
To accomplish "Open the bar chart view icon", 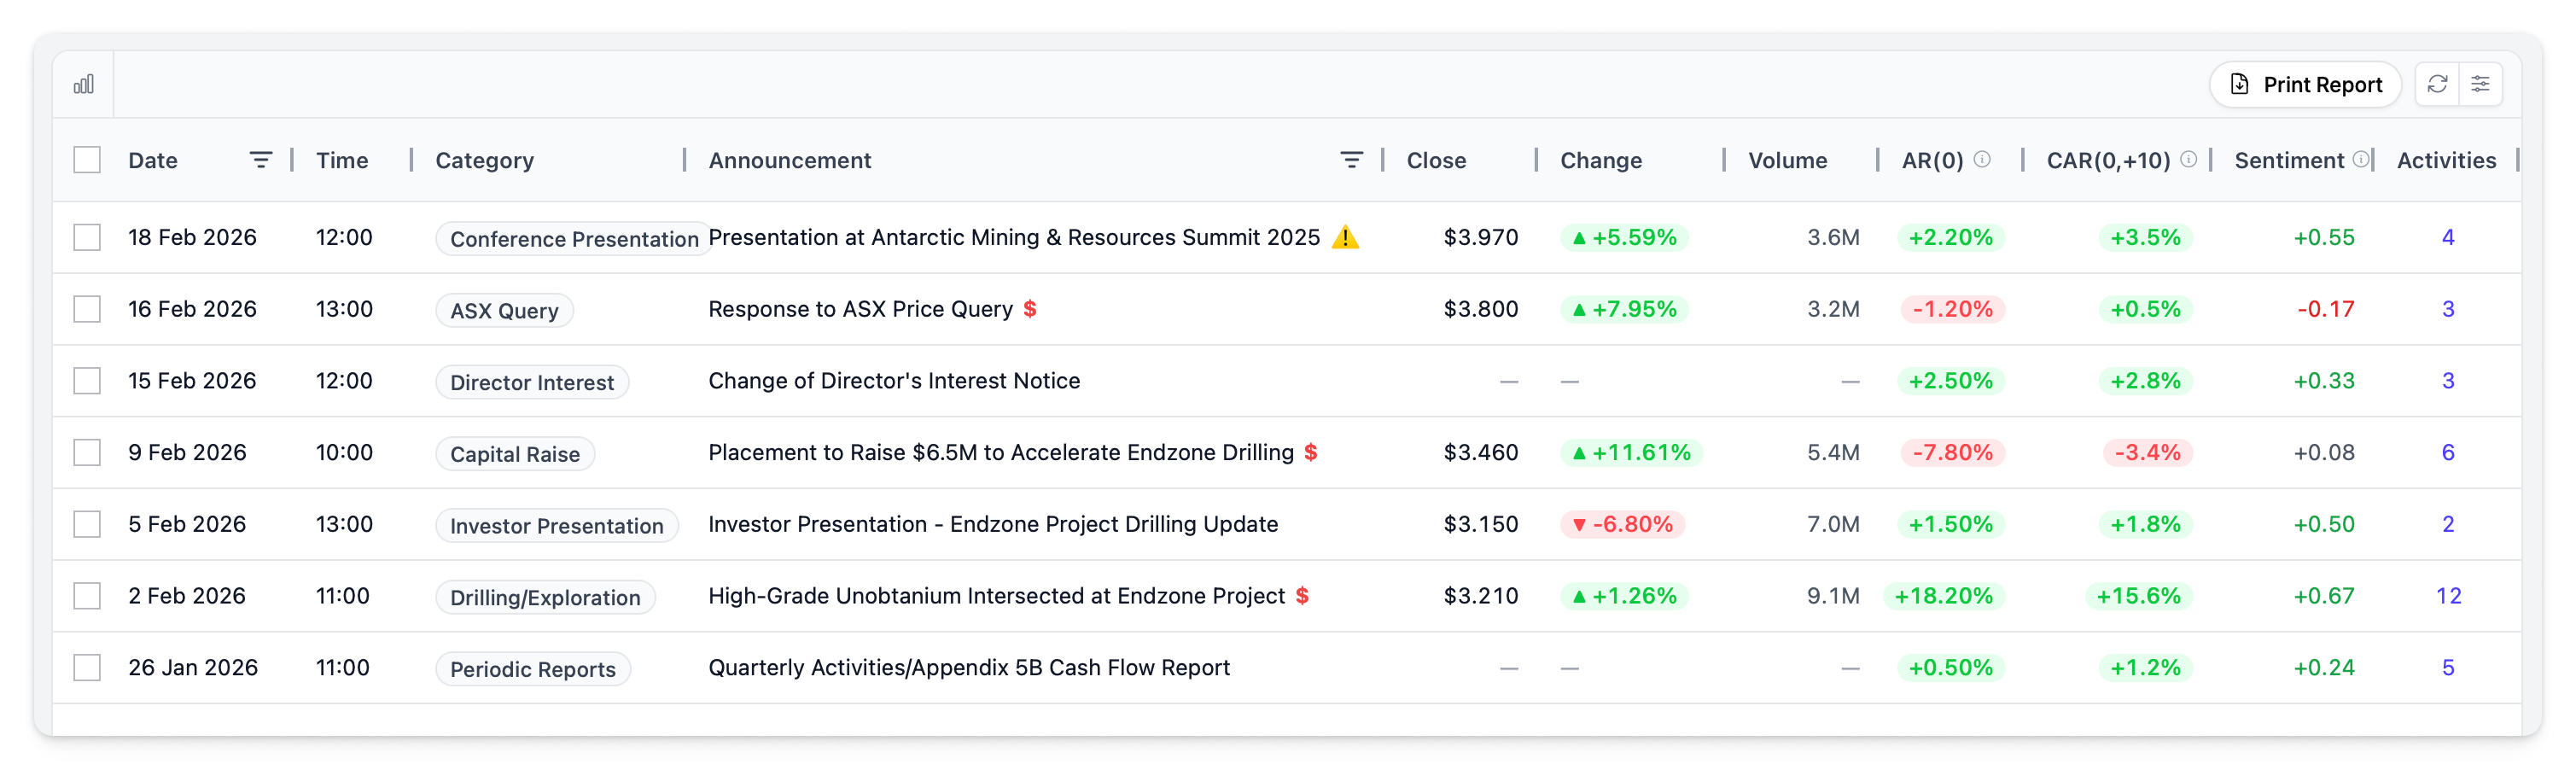I will pos(84,84).
